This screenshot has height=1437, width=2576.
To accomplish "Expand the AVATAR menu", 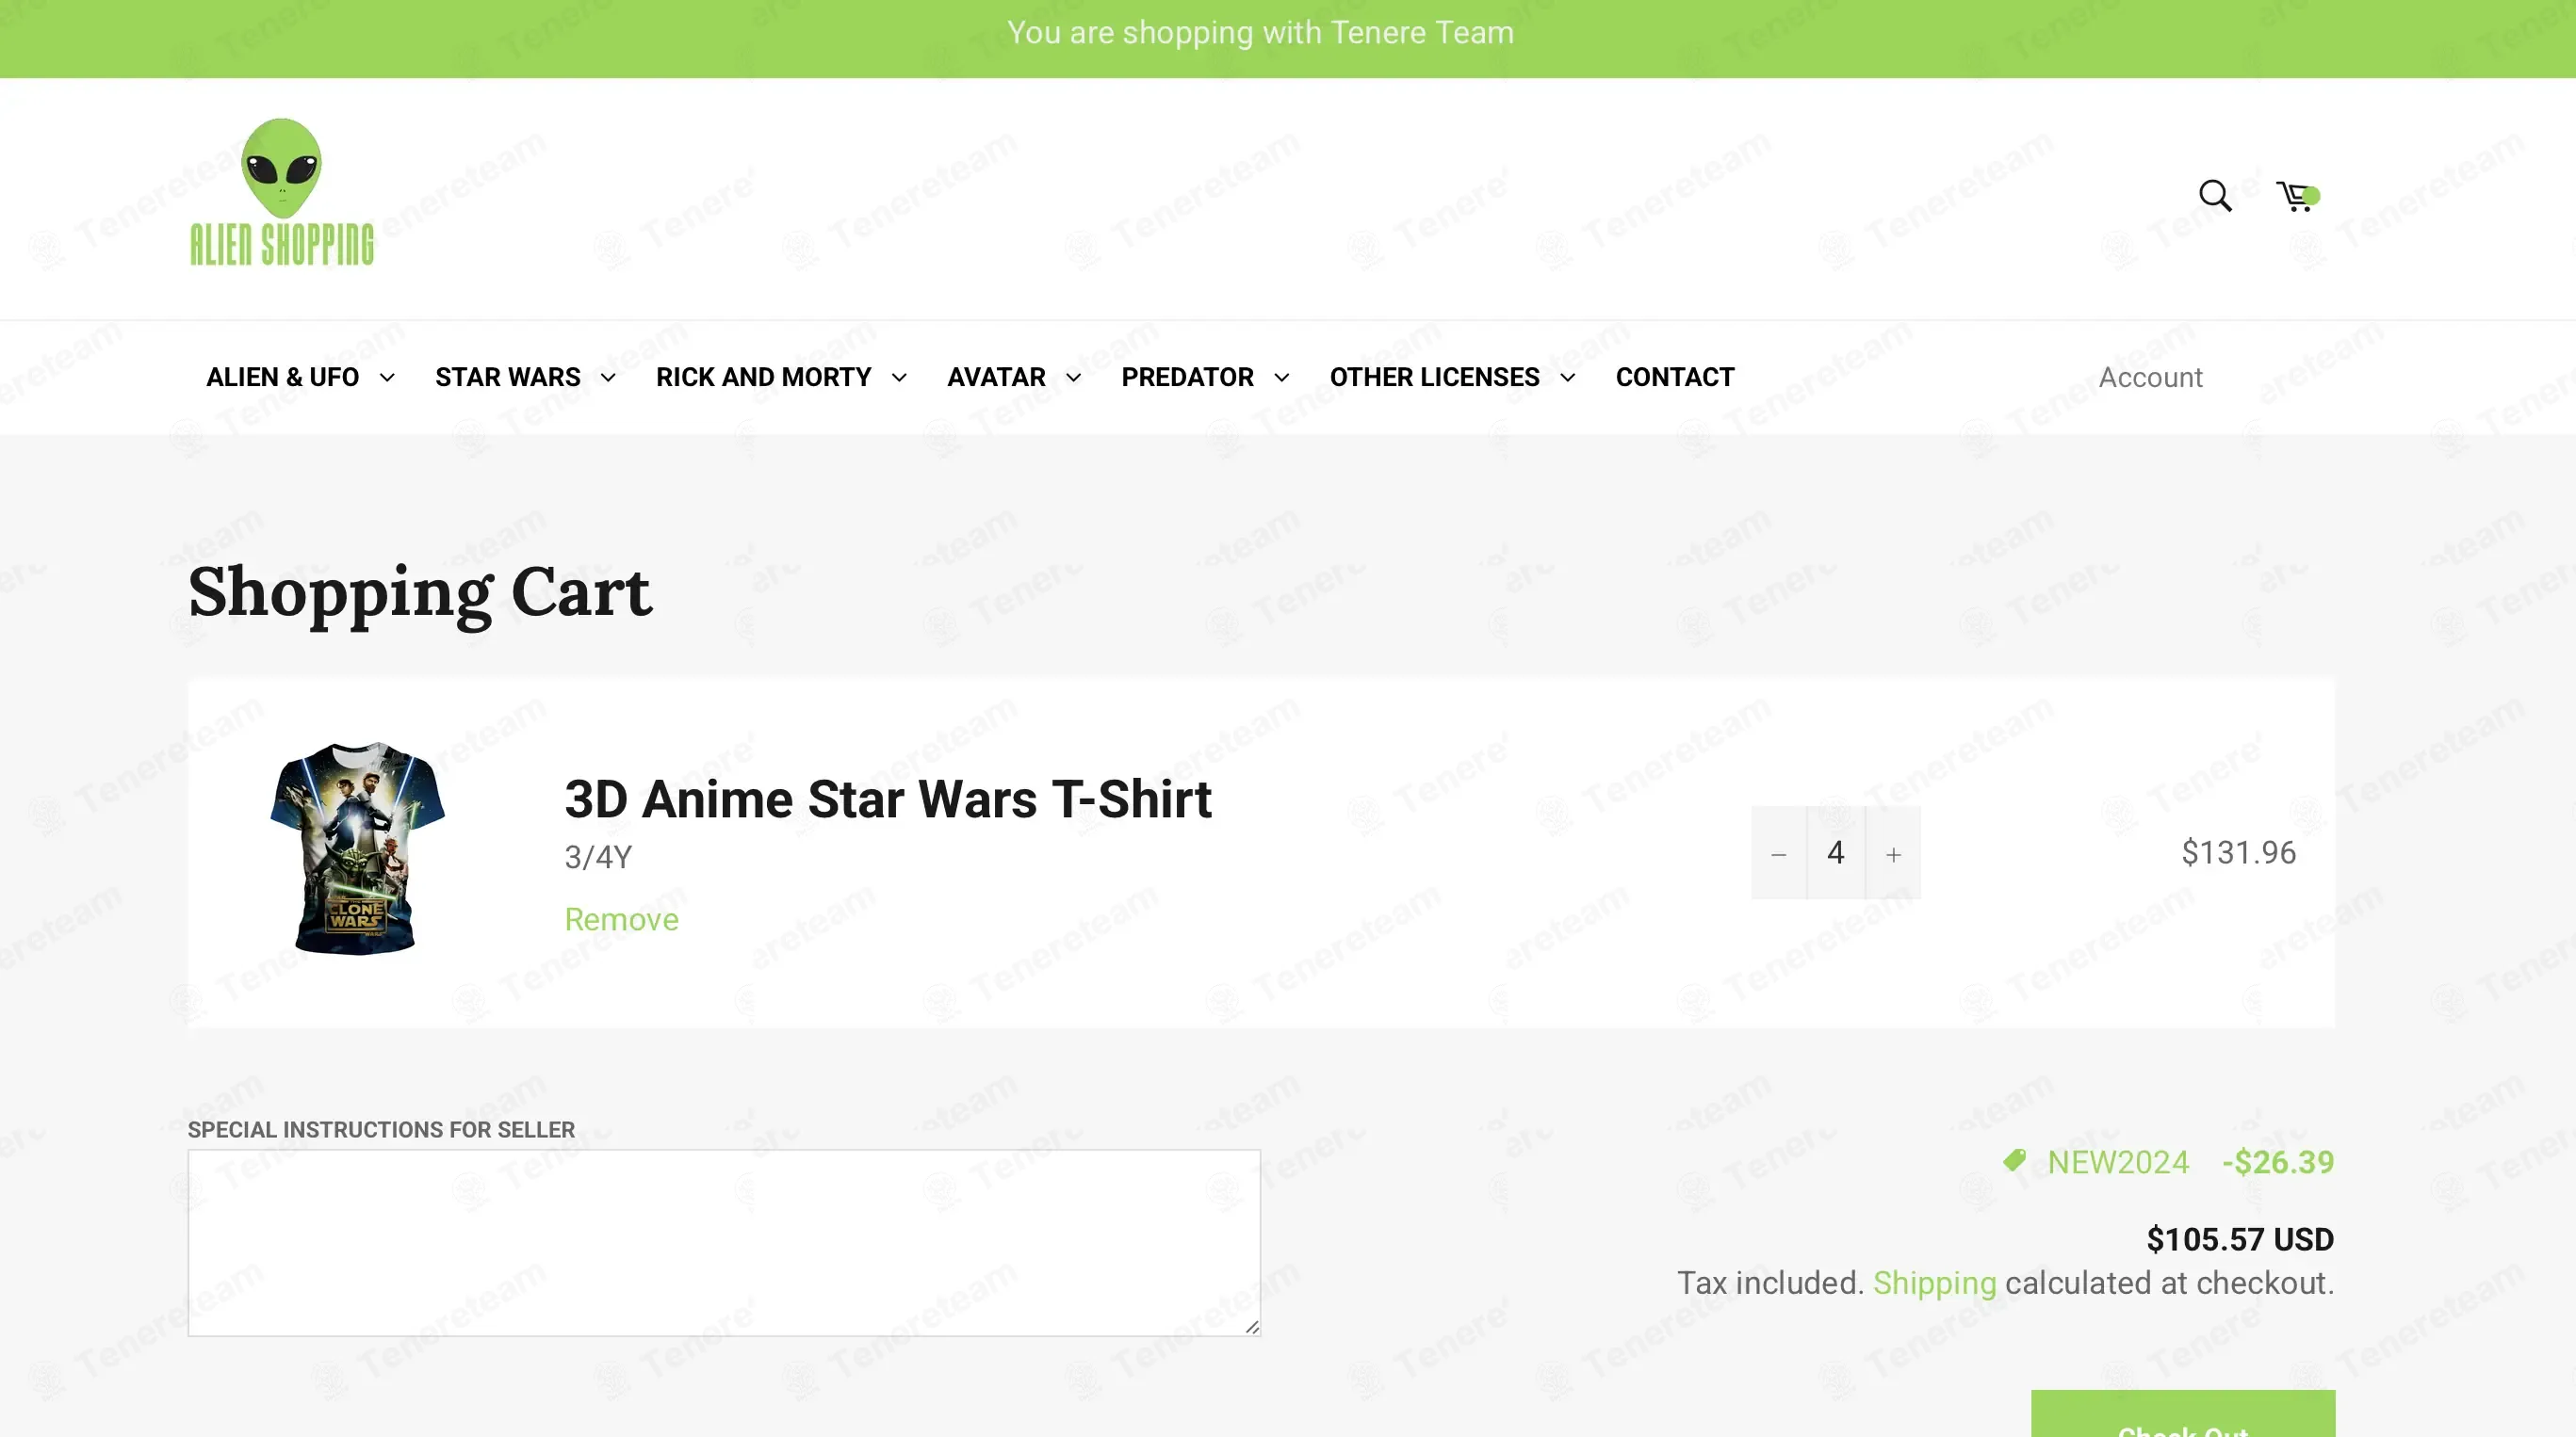I will click(x=1014, y=377).
